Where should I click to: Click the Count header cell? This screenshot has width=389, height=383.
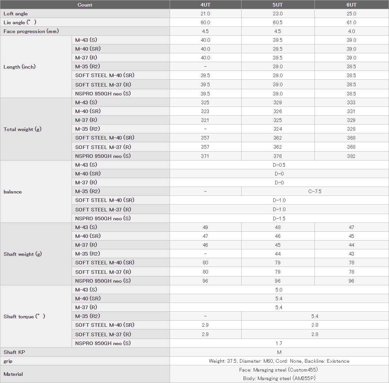coord(85,5)
